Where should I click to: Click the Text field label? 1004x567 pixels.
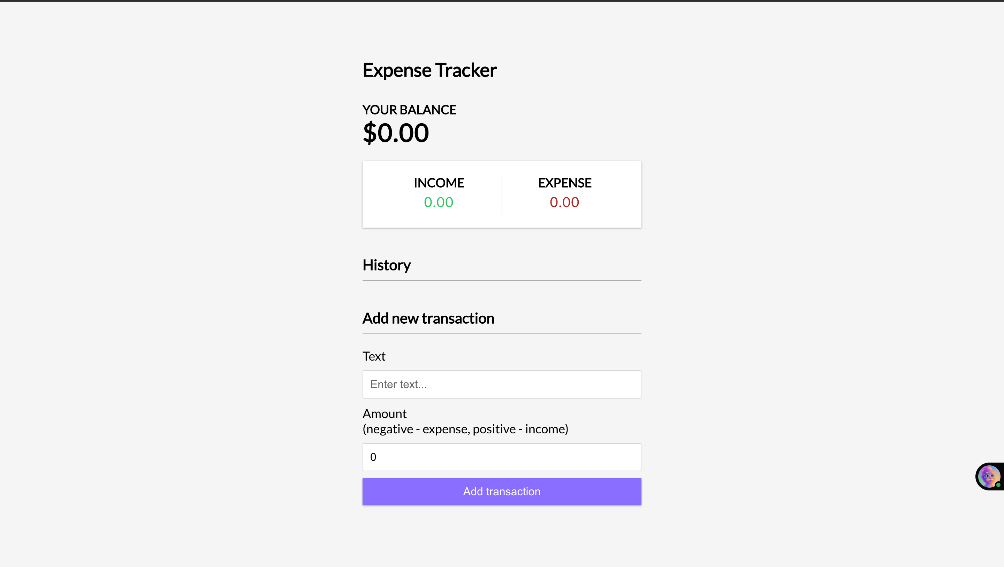[x=374, y=356]
